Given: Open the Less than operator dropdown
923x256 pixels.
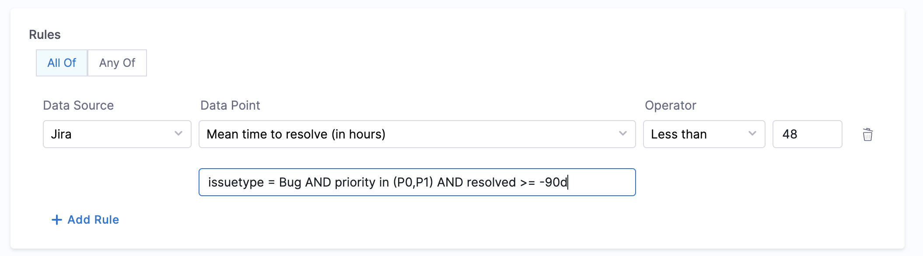Looking at the screenshot, I should [703, 134].
